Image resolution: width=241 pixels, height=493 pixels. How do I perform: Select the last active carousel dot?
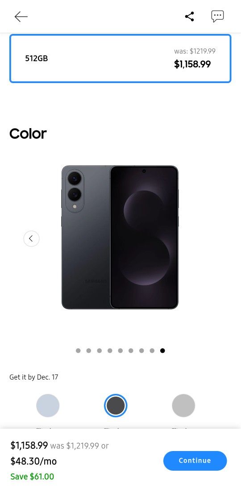[x=162, y=351]
